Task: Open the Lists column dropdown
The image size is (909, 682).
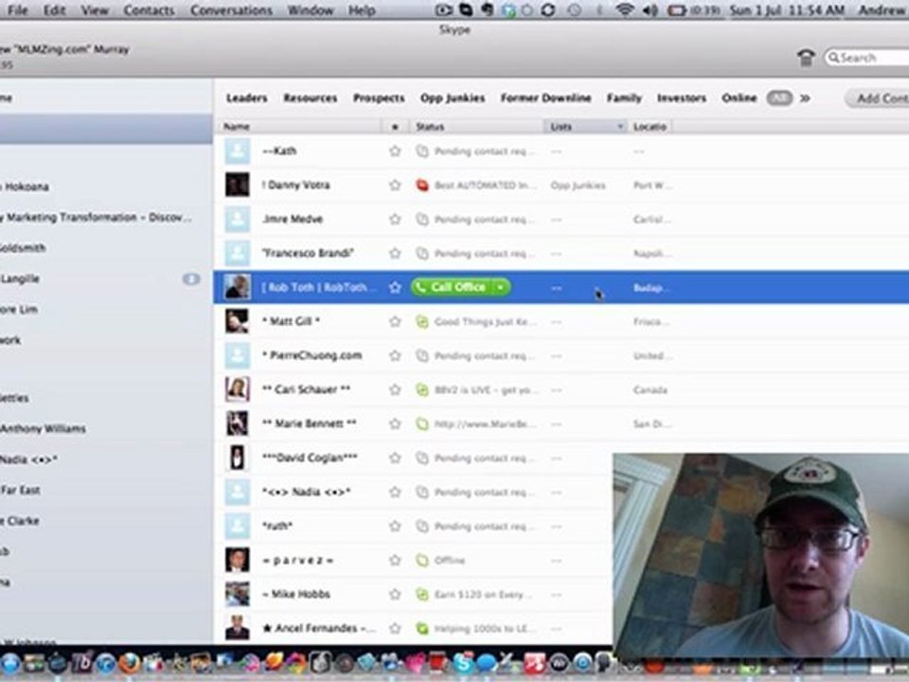Action: pos(619,126)
